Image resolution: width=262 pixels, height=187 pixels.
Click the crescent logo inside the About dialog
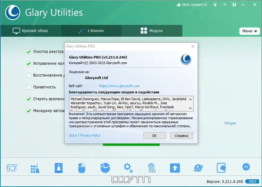(x=186, y=59)
